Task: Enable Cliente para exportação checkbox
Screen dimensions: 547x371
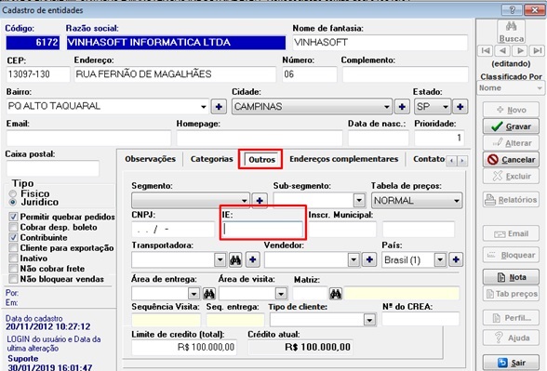Action: (13, 248)
